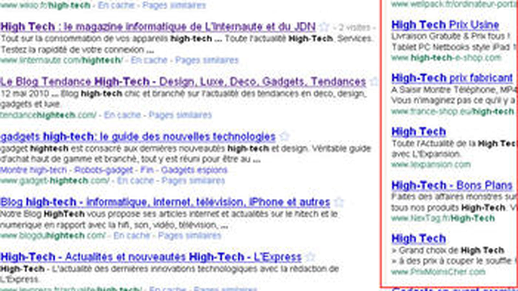This screenshot has width=518, height=291.
Task: Open cached version of tendancehightech.com result
Action: (122, 115)
